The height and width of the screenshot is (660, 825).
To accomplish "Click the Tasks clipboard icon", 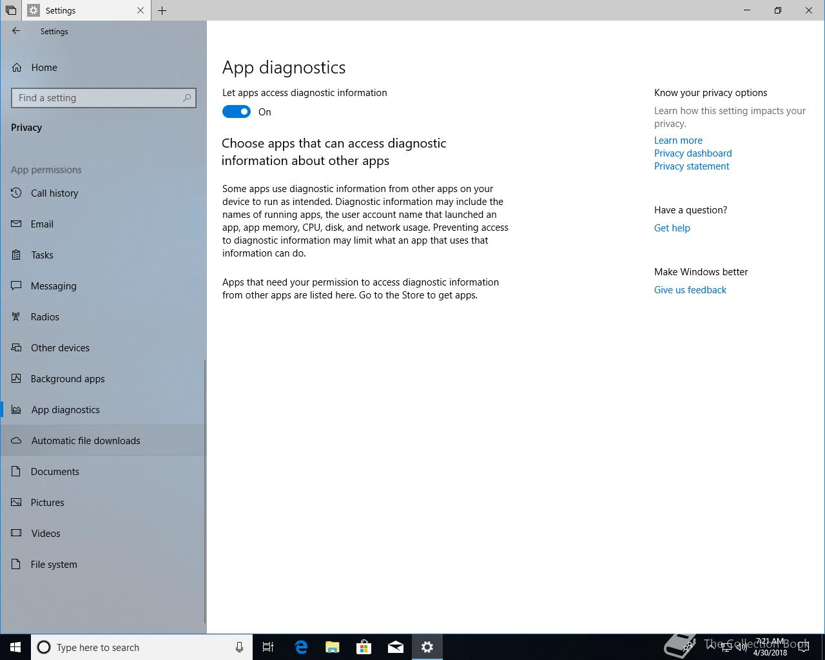I will point(17,255).
